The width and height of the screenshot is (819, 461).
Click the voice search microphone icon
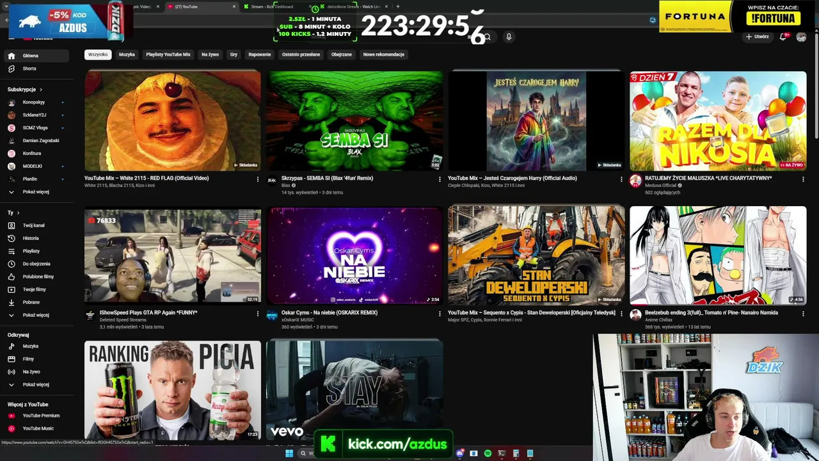[509, 36]
